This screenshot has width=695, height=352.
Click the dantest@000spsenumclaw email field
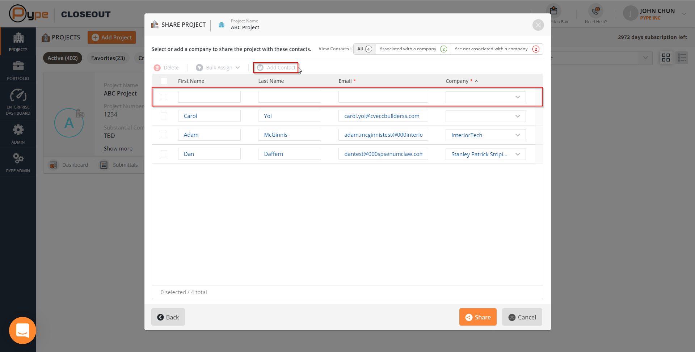(383, 154)
